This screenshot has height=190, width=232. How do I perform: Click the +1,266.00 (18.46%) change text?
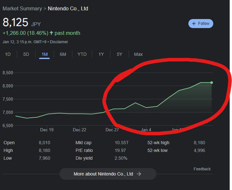pos(26,33)
